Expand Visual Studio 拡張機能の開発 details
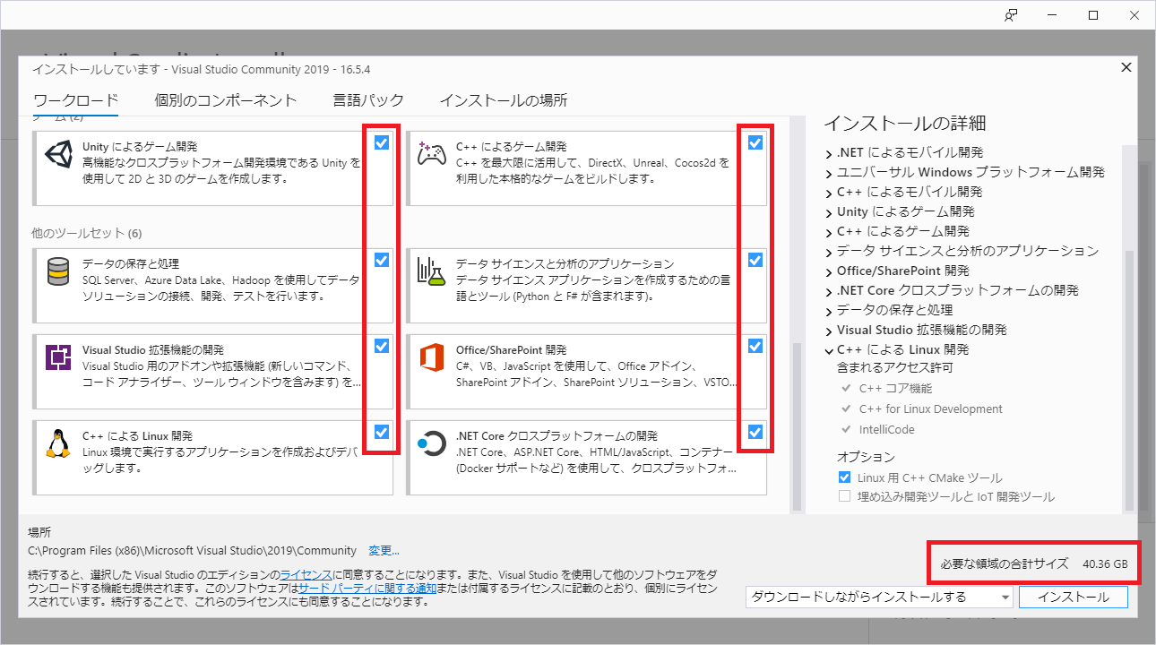This screenshot has width=1156, height=645. tap(829, 331)
